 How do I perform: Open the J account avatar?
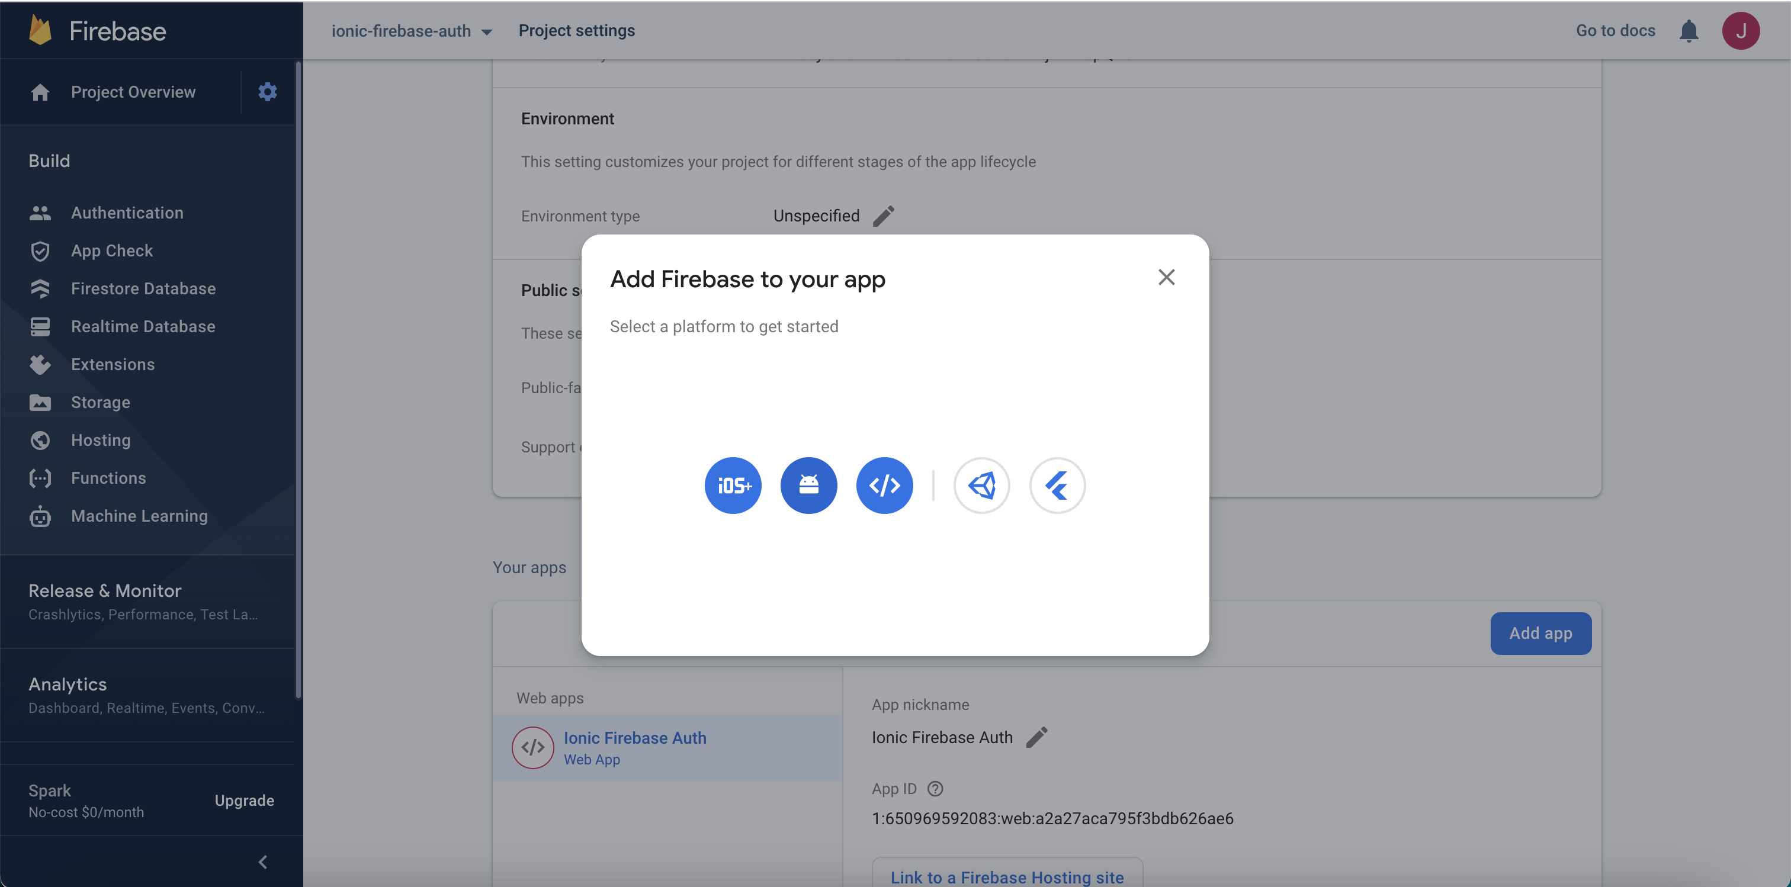coord(1741,31)
